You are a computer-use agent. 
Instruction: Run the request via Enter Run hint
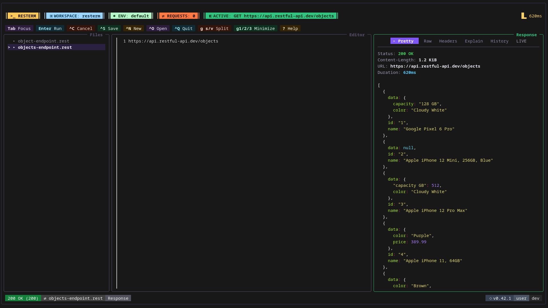tap(50, 29)
